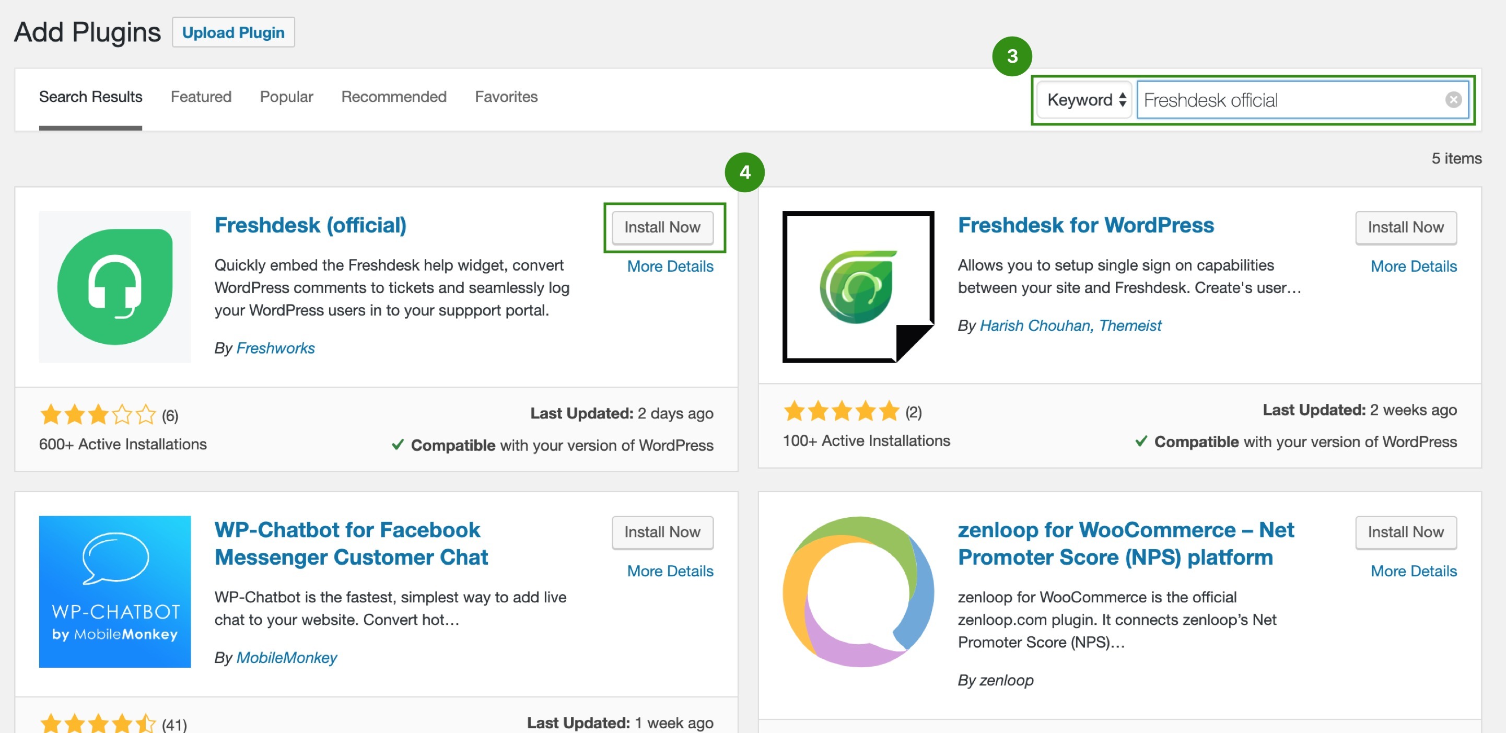Click the Freshdesk (official) headset plugin icon

click(x=114, y=286)
